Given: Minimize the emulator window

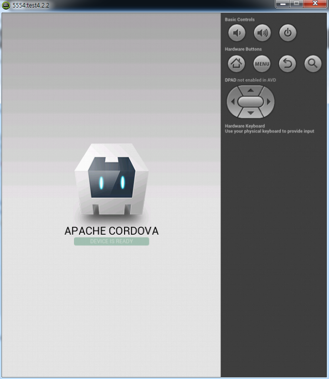Looking at the screenshot, I should (283, 4).
